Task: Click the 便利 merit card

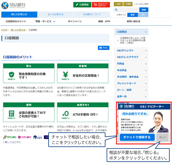Action: 29,112
